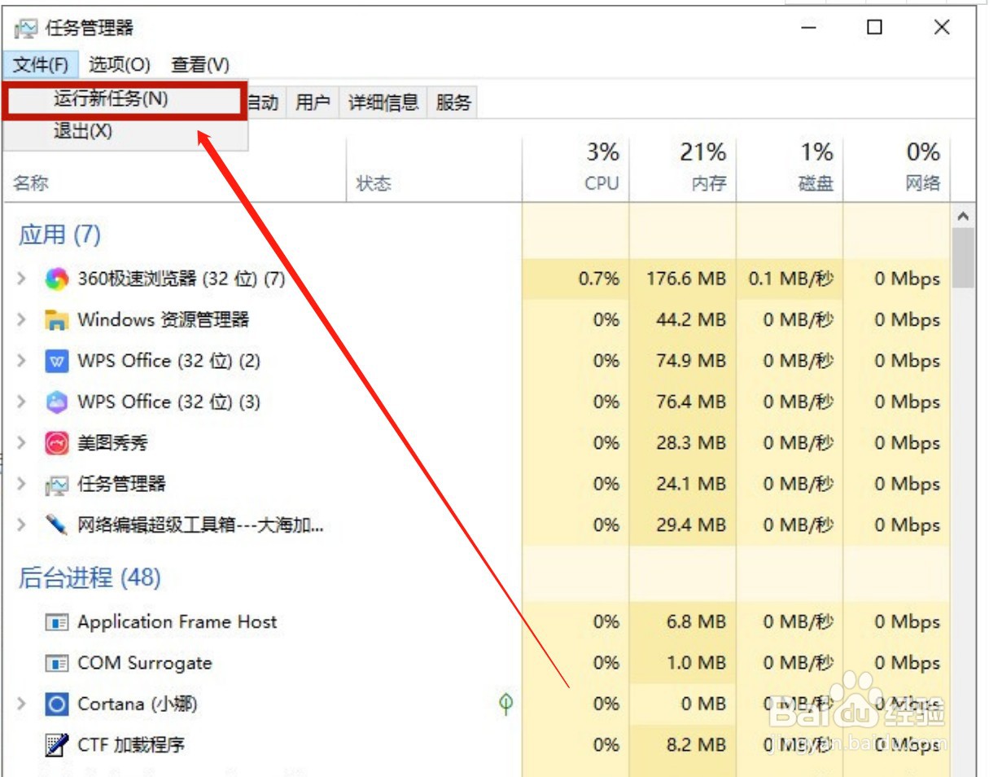
Task: Click the green leaf suspended indicator on Cortana
Action: pyautogui.click(x=505, y=703)
